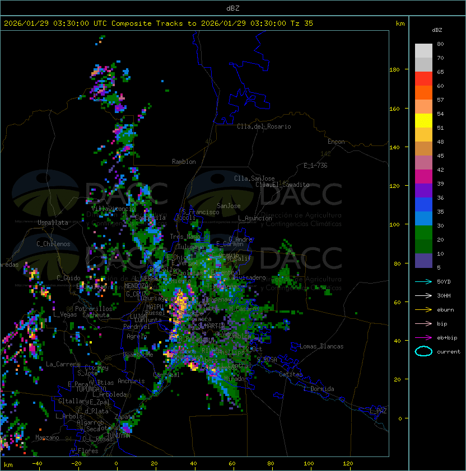Click the 'TUPUNGATO' label

coord(91,389)
